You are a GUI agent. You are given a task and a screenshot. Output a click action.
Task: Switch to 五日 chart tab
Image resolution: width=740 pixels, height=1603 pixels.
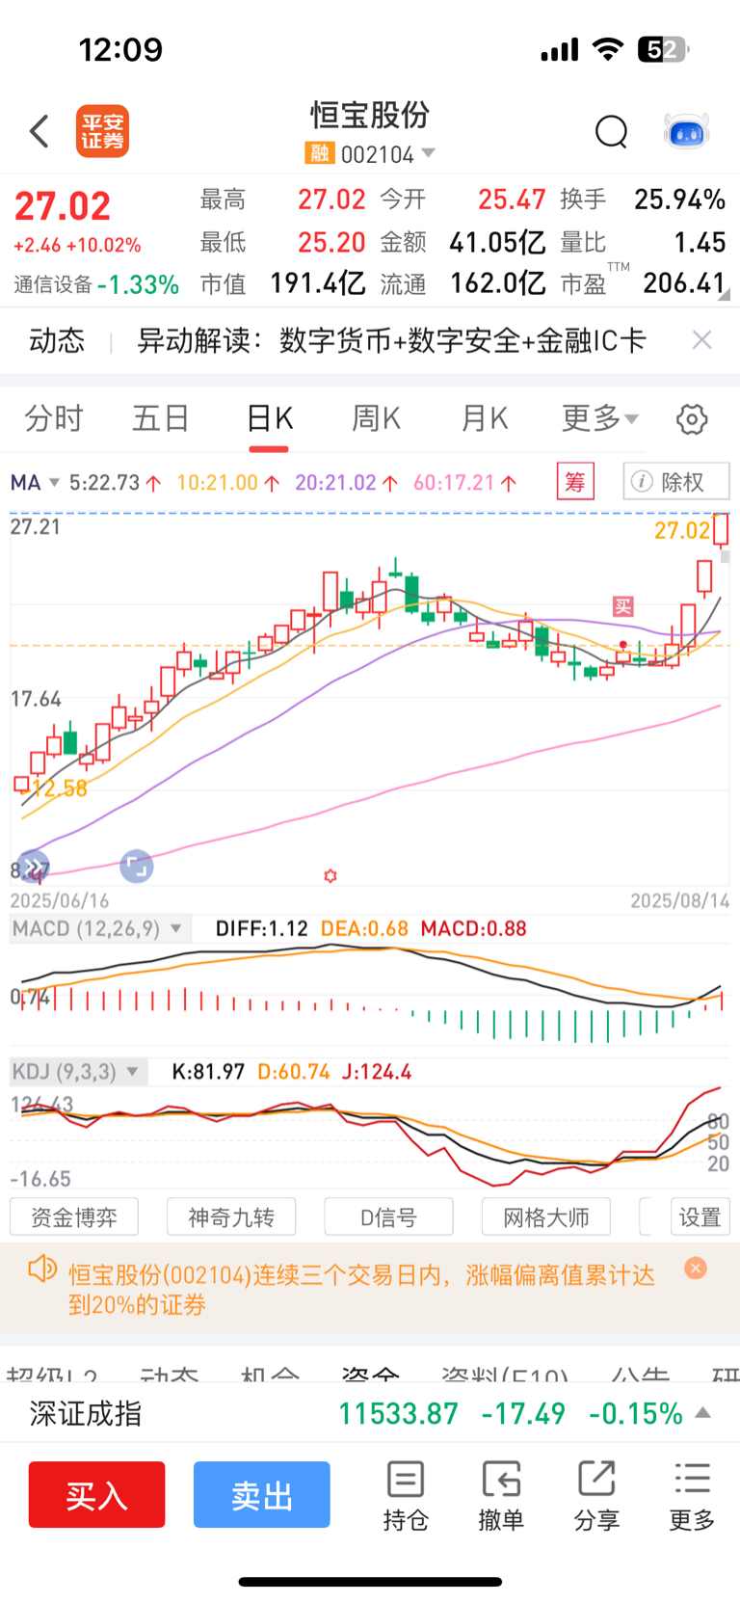161,418
